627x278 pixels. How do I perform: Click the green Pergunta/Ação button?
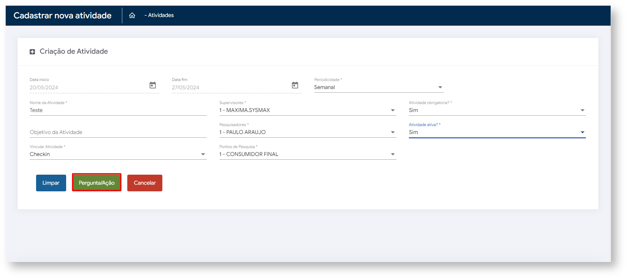point(97,183)
